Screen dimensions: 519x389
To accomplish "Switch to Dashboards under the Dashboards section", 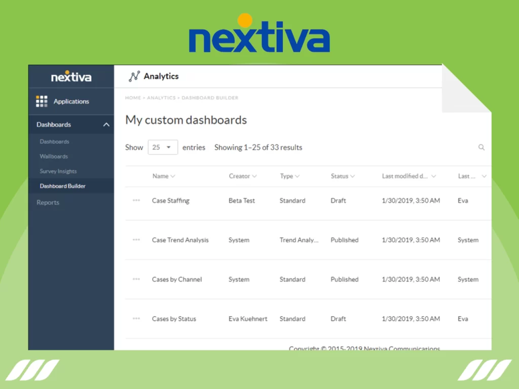I will click(x=54, y=141).
